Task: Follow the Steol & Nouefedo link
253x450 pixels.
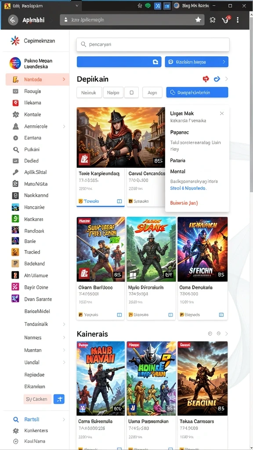Action: point(188,188)
